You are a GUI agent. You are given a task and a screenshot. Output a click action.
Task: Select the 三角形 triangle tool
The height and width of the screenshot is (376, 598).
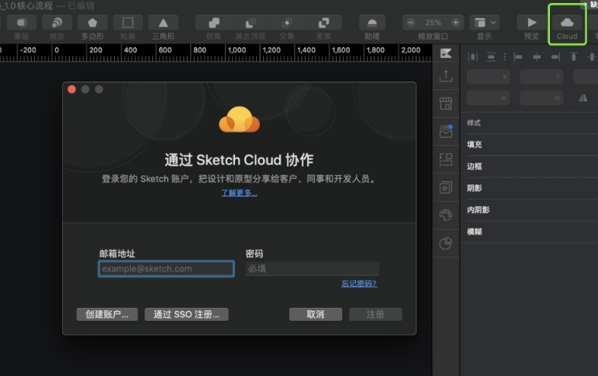(x=163, y=23)
